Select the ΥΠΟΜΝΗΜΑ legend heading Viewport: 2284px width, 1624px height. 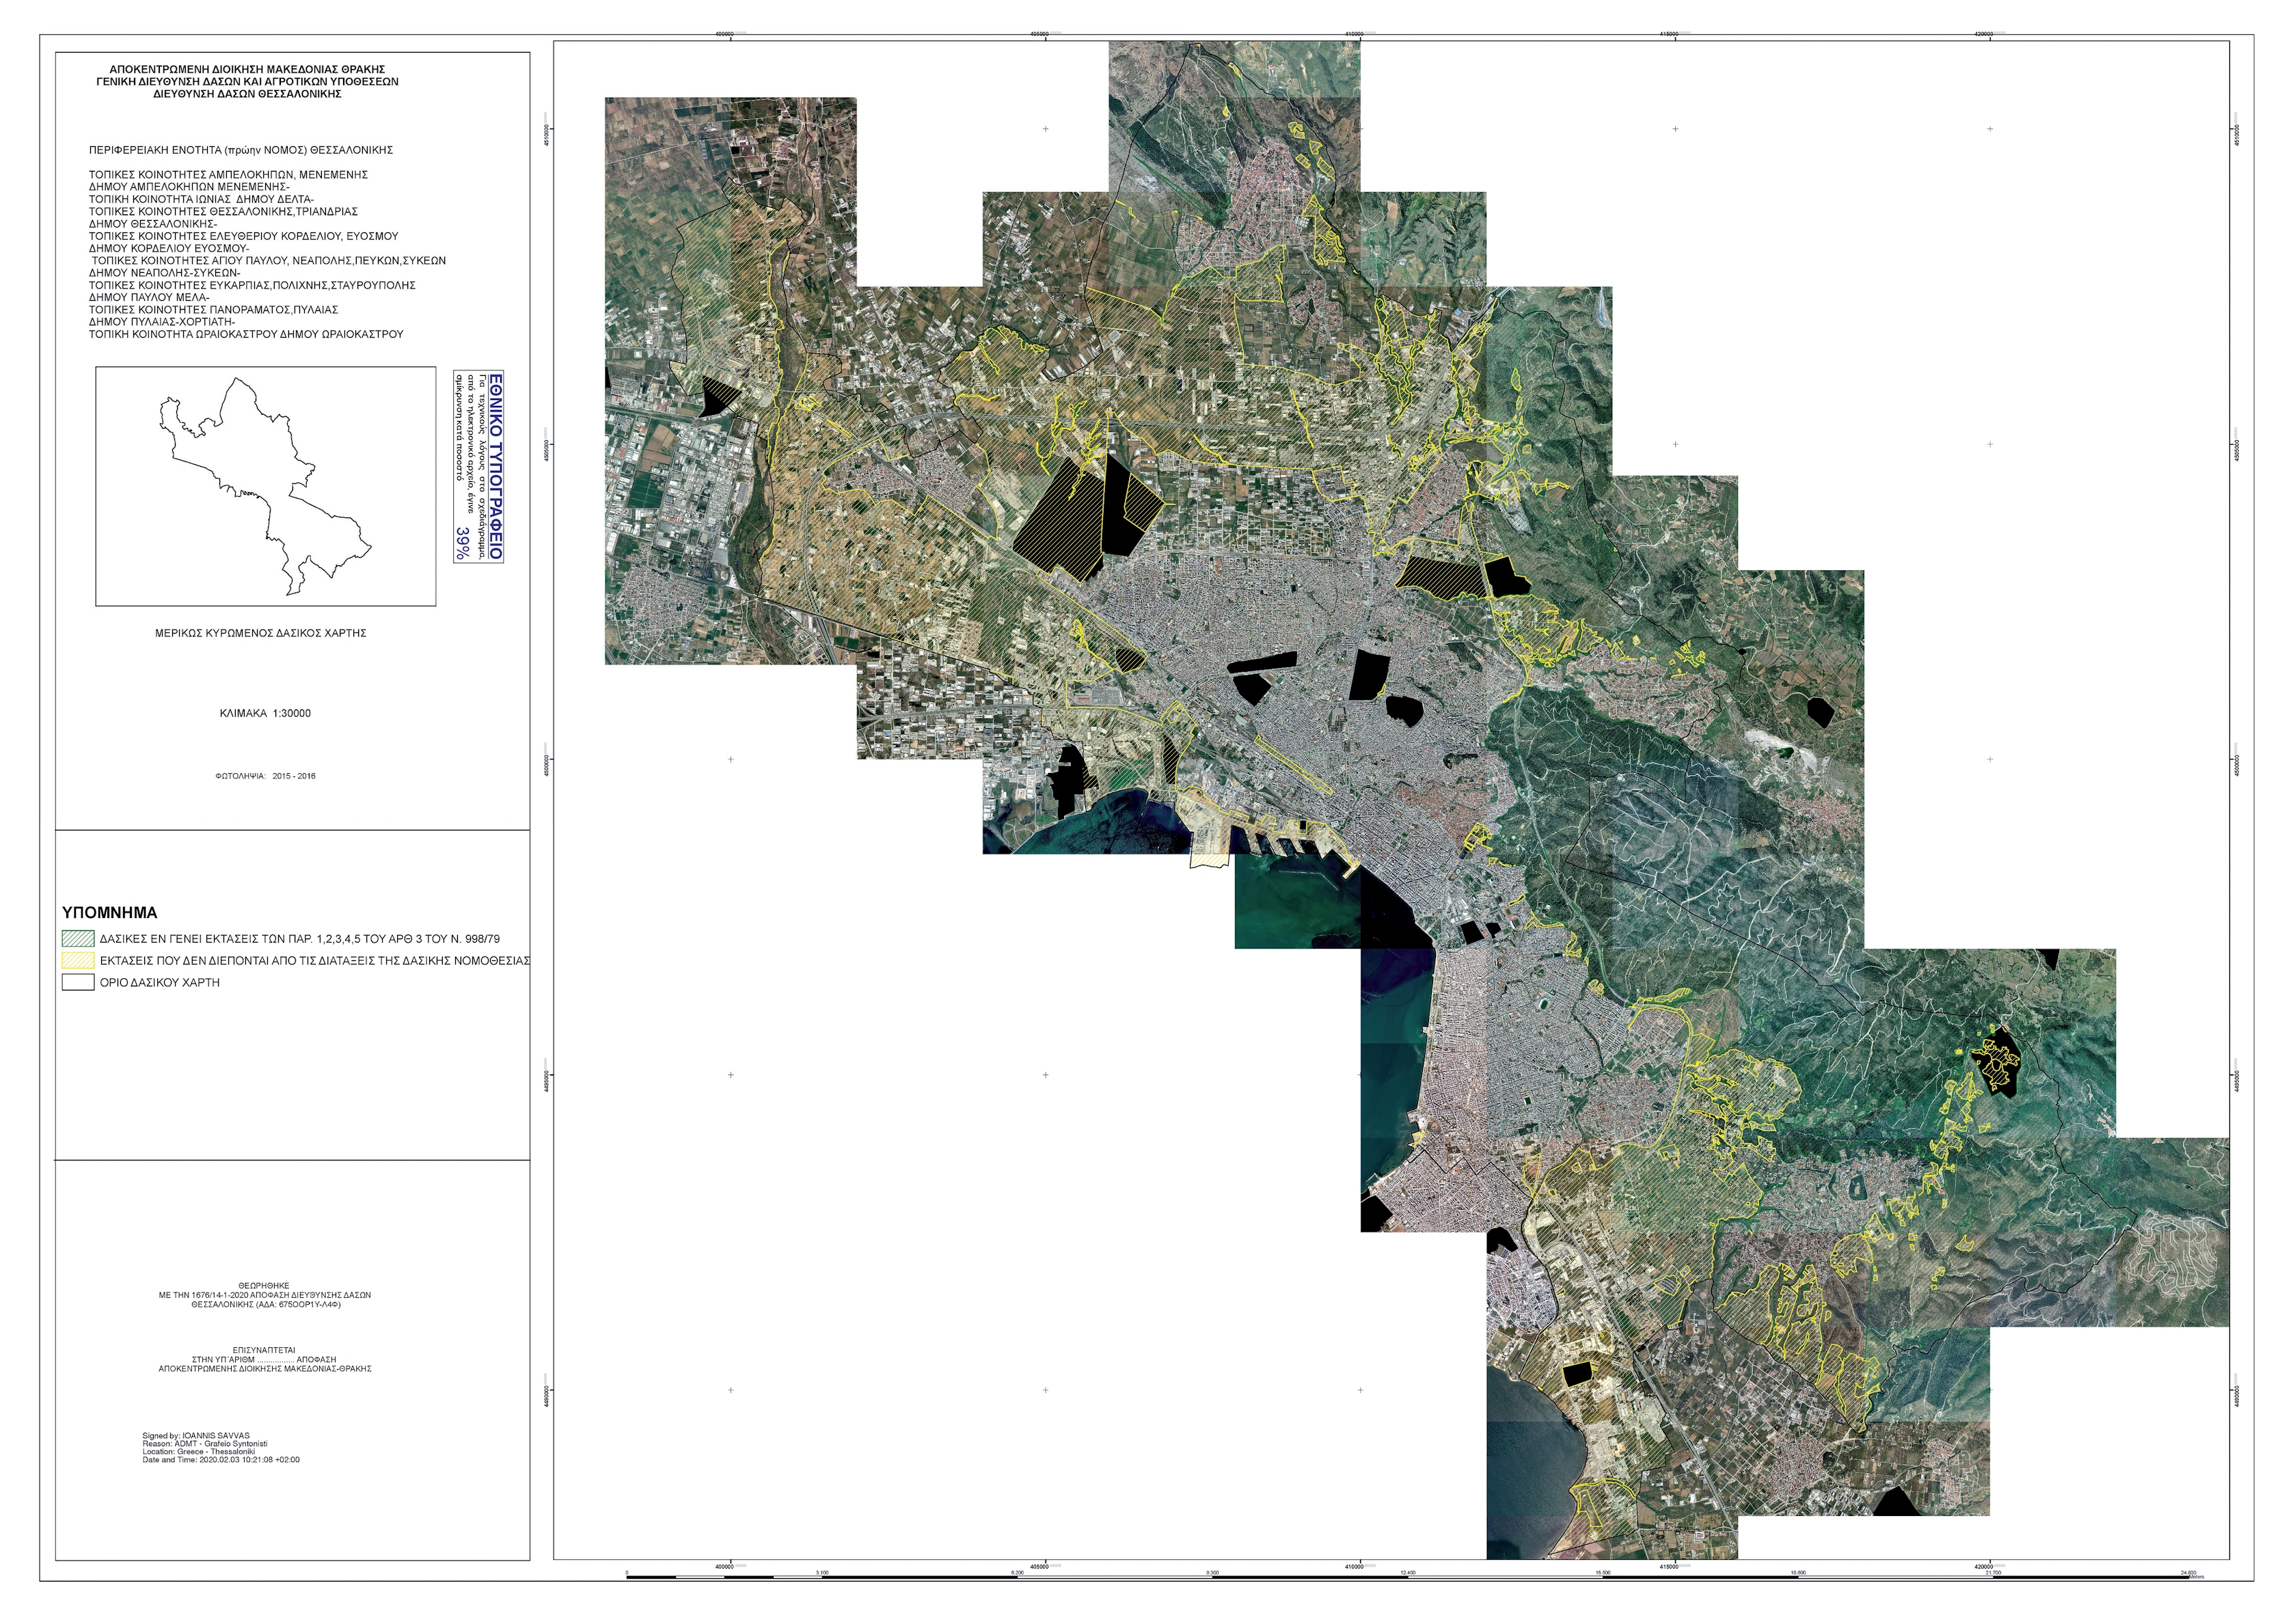[x=110, y=912]
